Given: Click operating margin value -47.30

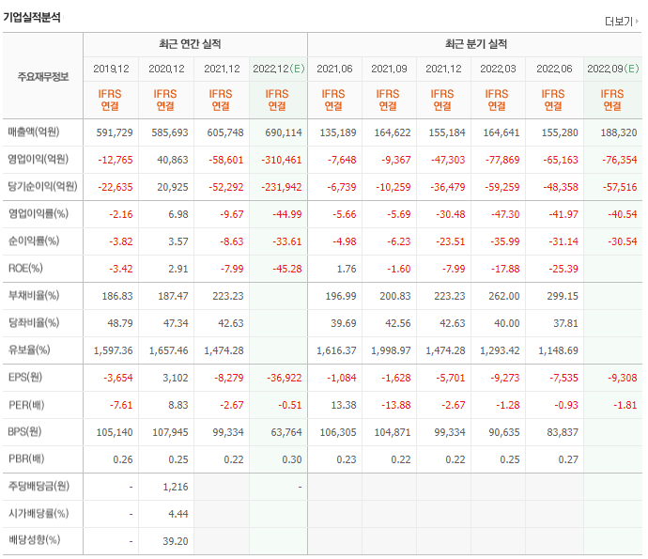Looking at the screenshot, I should pos(505,214).
